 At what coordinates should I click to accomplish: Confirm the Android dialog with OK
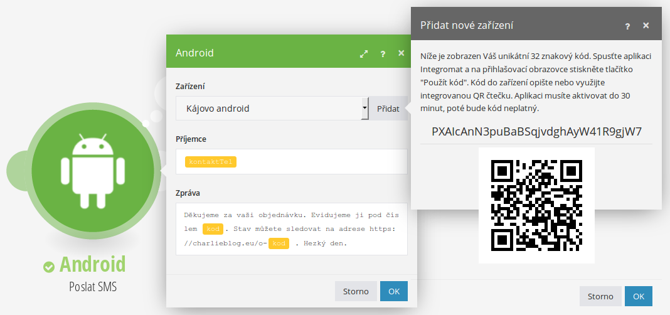tap(394, 292)
